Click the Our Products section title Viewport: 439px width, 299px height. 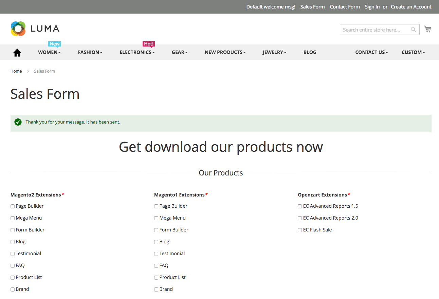pyautogui.click(x=221, y=173)
